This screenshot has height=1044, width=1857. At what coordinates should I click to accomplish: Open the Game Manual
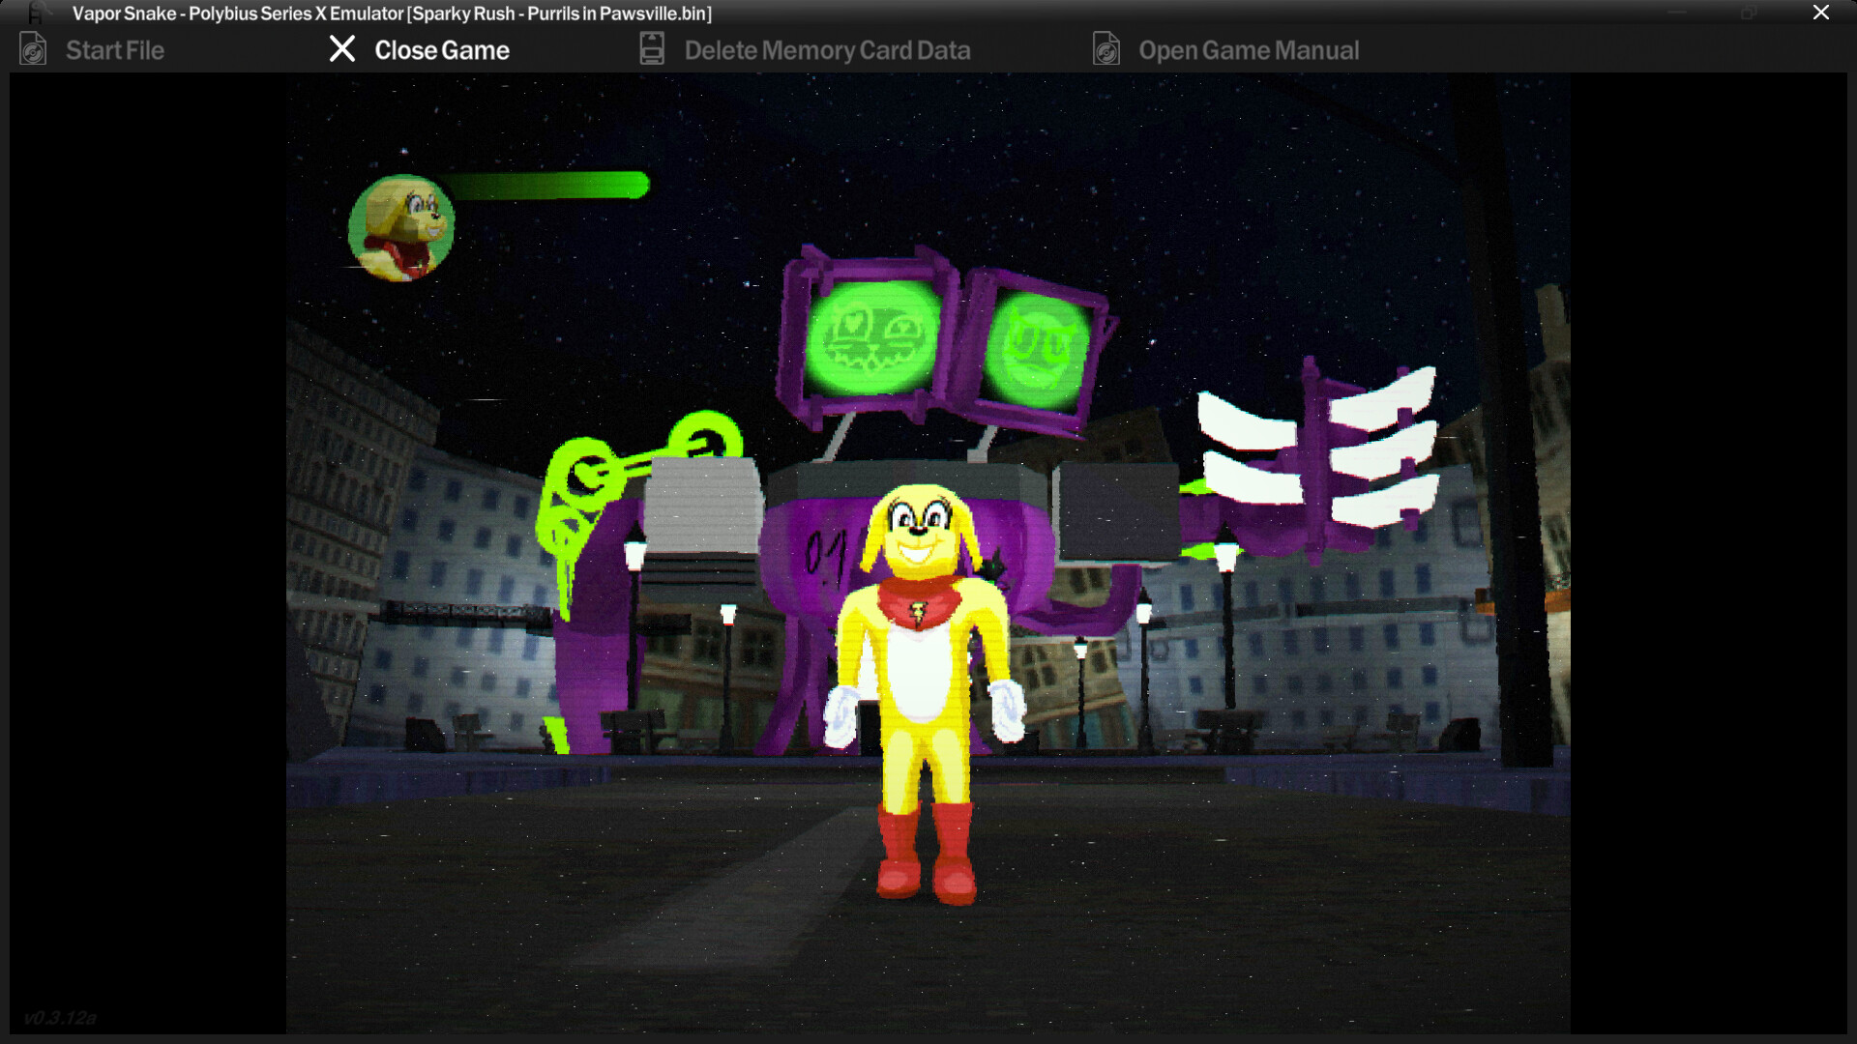tap(1250, 49)
